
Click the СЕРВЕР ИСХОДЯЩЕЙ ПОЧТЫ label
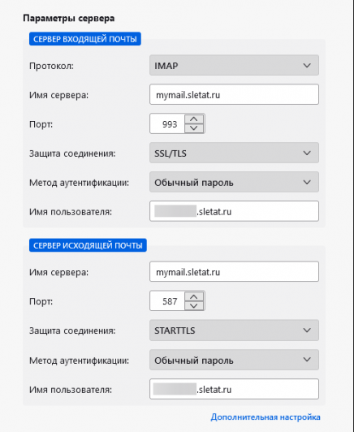coord(88,245)
